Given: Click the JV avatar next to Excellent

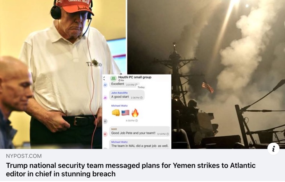Looking at the screenshot, I should coord(105,85).
